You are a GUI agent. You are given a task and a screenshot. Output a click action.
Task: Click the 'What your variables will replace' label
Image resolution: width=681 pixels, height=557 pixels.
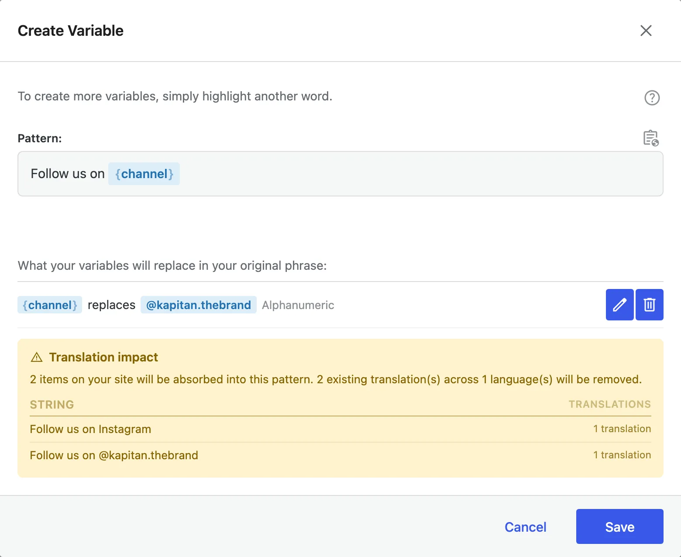172,266
